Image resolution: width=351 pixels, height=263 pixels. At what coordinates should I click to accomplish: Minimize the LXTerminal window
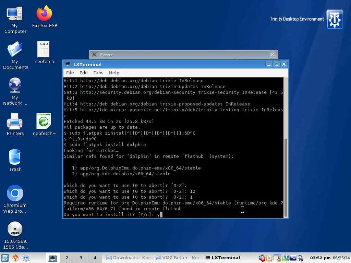tap(269, 64)
